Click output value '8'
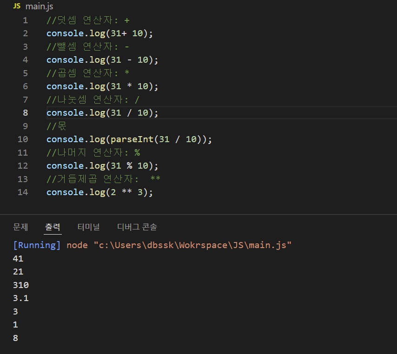This screenshot has height=354, width=397. [x=15, y=338]
